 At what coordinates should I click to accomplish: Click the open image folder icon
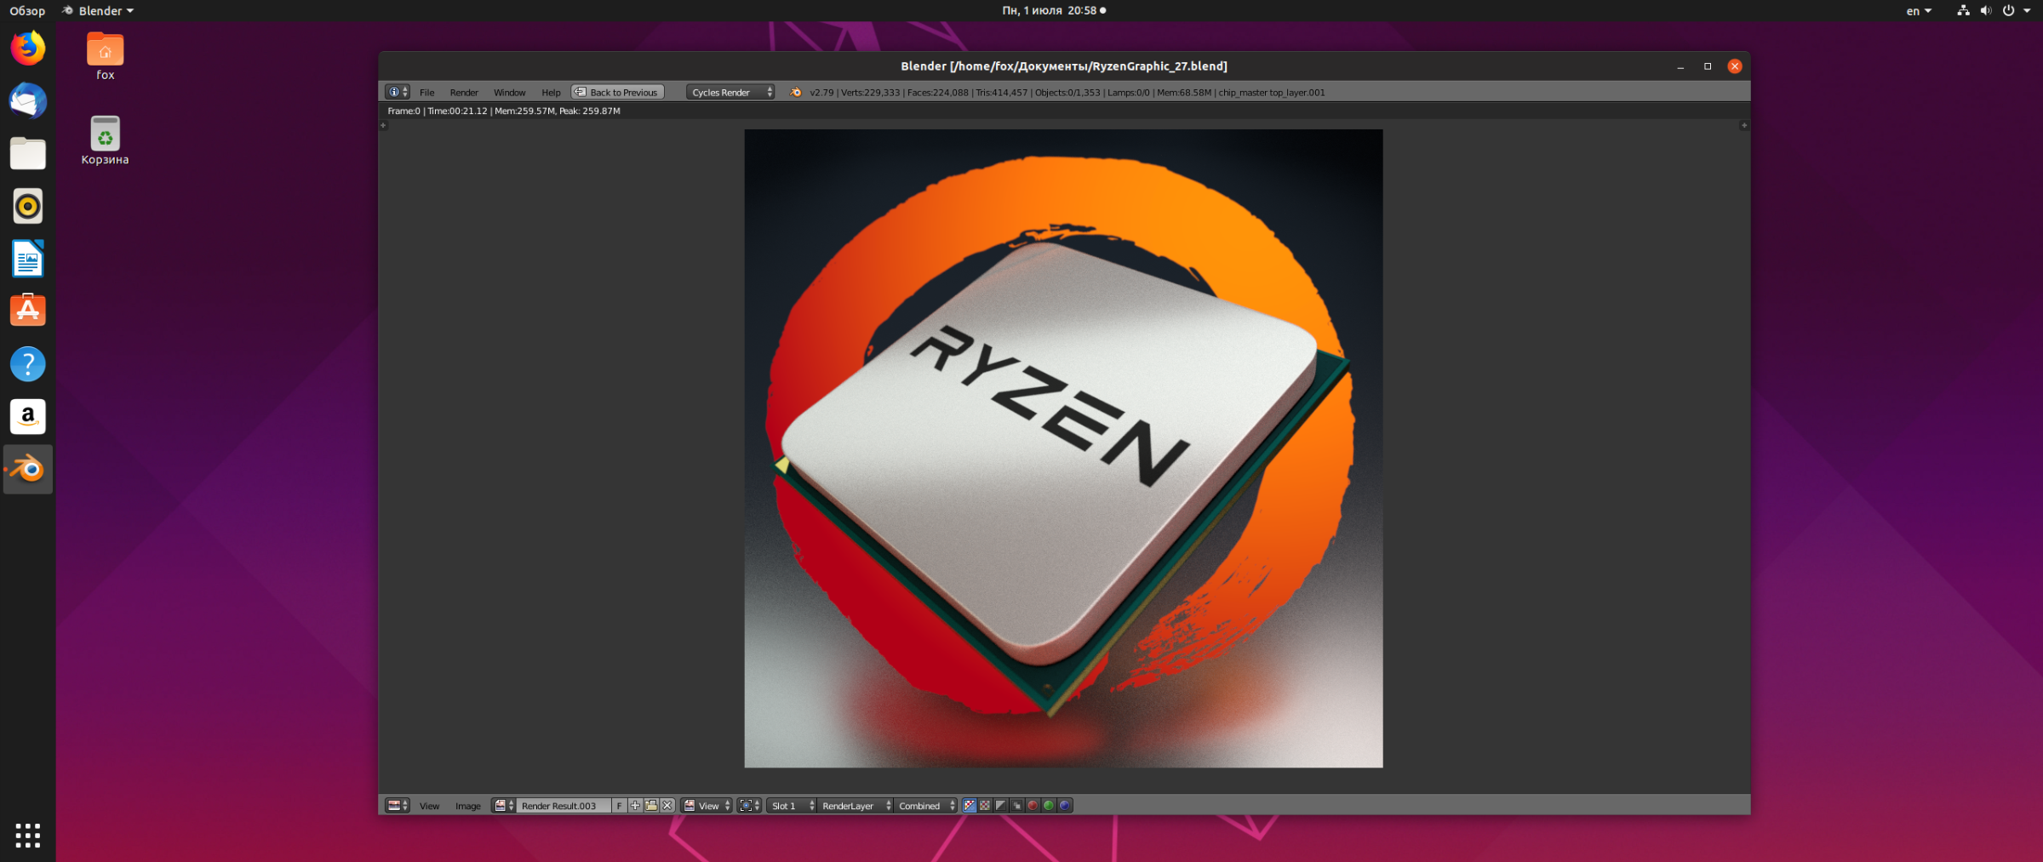[651, 806]
